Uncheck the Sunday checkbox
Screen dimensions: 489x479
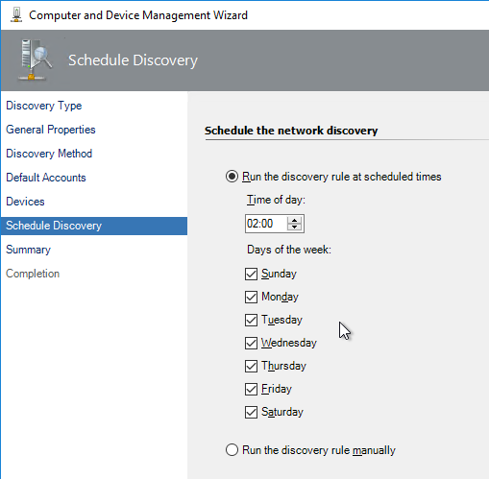(x=251, y=274)
